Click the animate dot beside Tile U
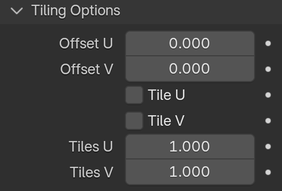282x191 pixels. click(268, 95)
